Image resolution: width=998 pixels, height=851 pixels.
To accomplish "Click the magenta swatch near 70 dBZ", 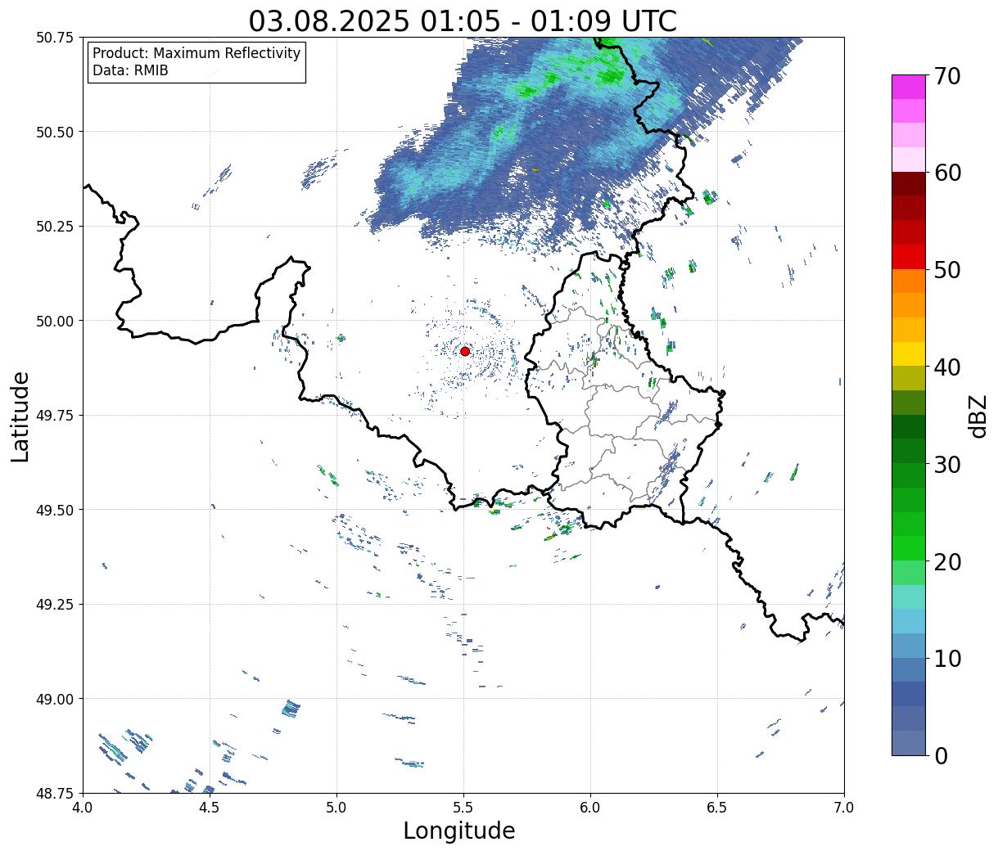I will pyautogui.click(x=909, y=87).
